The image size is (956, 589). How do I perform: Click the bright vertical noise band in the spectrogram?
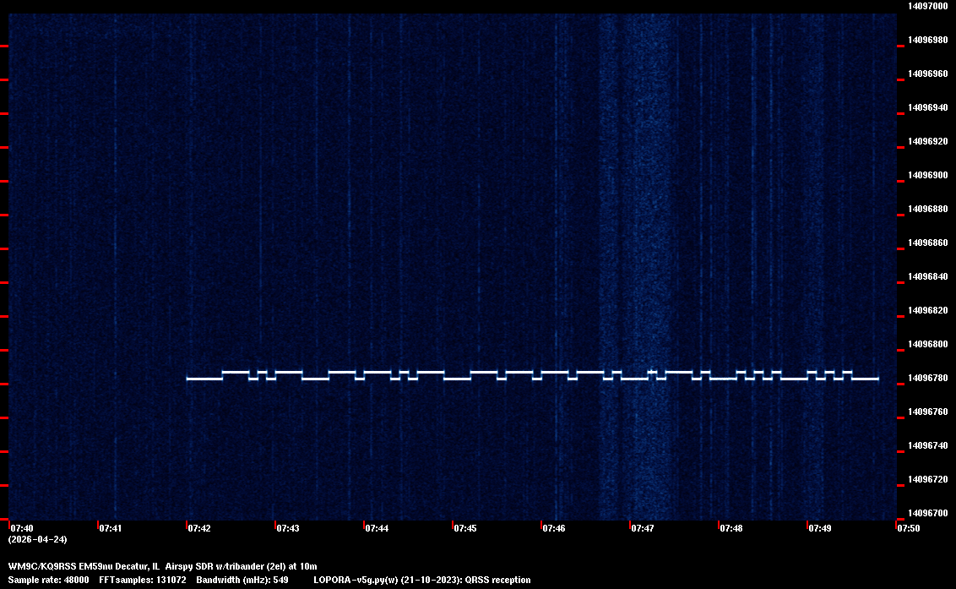tap(649, 254)
